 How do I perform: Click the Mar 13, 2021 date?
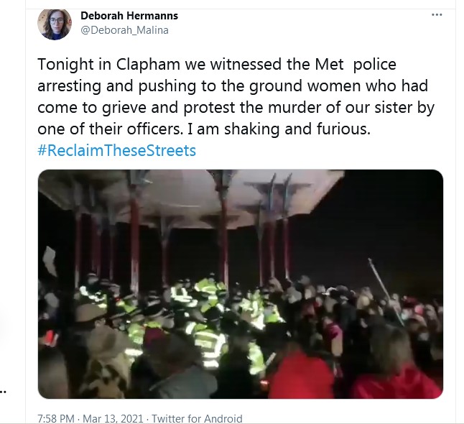coord(113,419)
